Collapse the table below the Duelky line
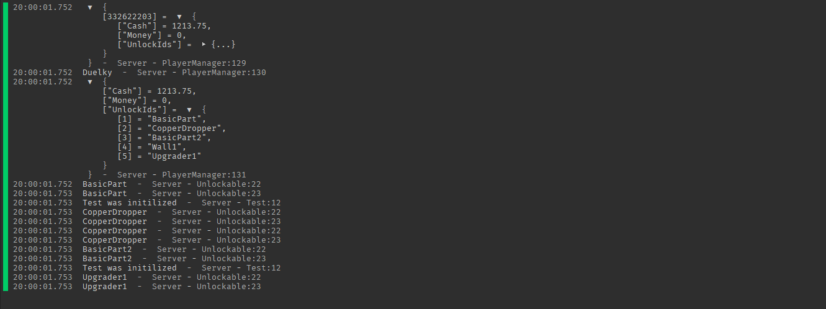This screenshot has height=309, width=826. point(90,82)
